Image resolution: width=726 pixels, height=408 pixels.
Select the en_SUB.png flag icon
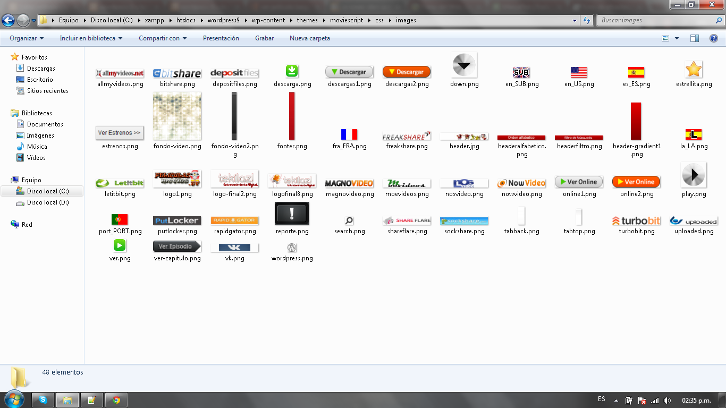pyautogui.click(x=521, y=73)
